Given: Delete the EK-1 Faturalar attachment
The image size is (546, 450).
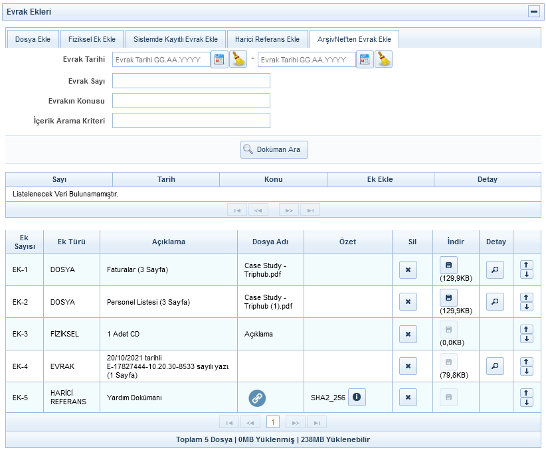Looking at the screenshot, I should click(408, 270).
